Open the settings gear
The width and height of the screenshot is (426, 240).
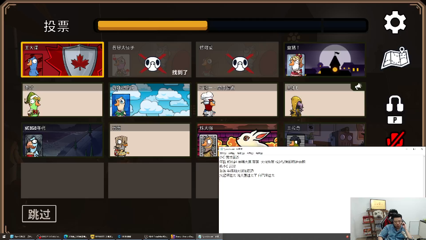pos(395,22)
